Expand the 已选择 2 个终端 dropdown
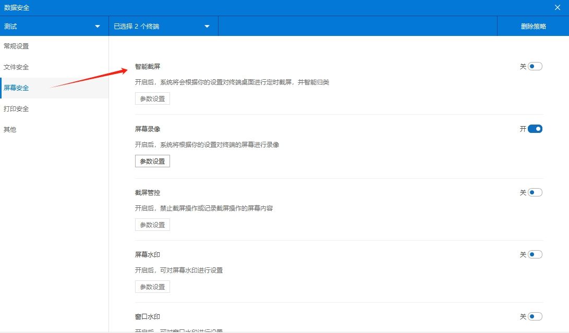Image resolution: width=569 pixels, height=333 pixels. [163, 26]
